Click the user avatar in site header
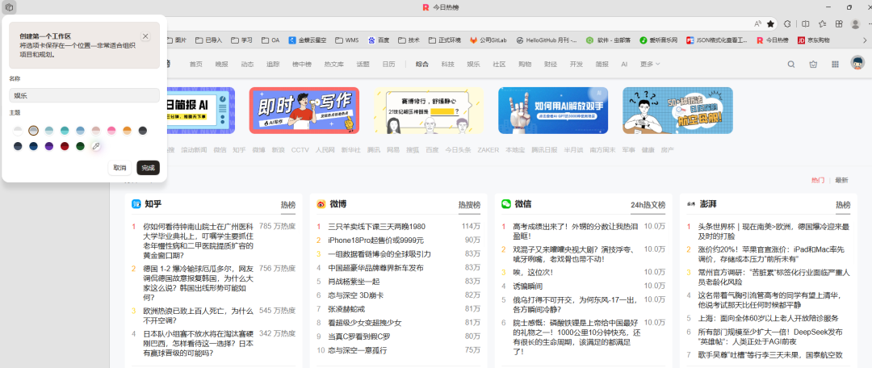The width and height of the screenshot is (872, 368). (857, 64)
